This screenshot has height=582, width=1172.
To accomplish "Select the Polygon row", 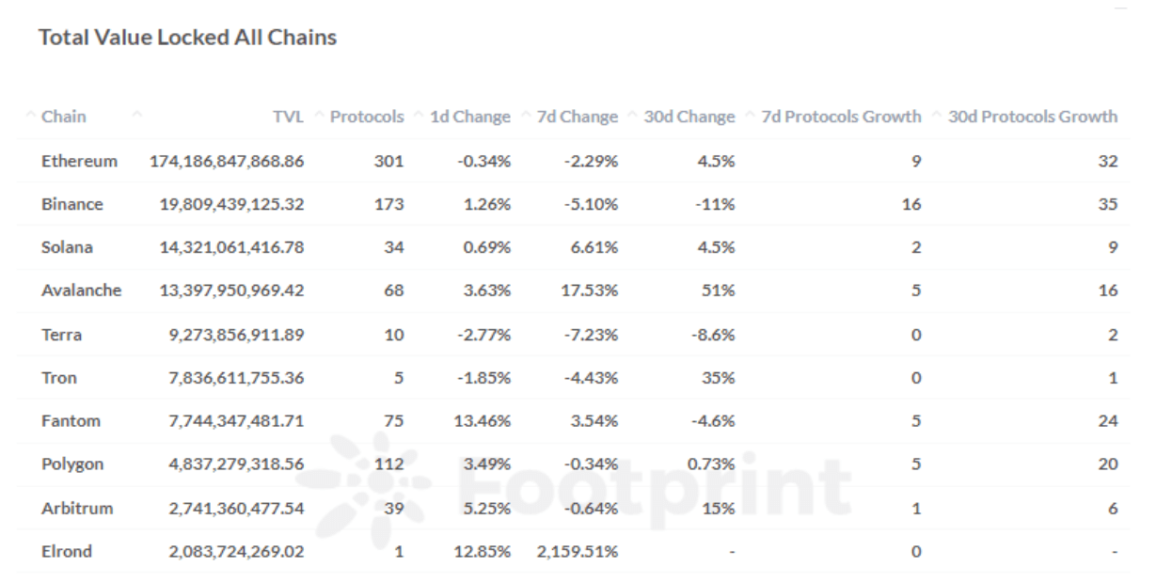I will point(572,464).
